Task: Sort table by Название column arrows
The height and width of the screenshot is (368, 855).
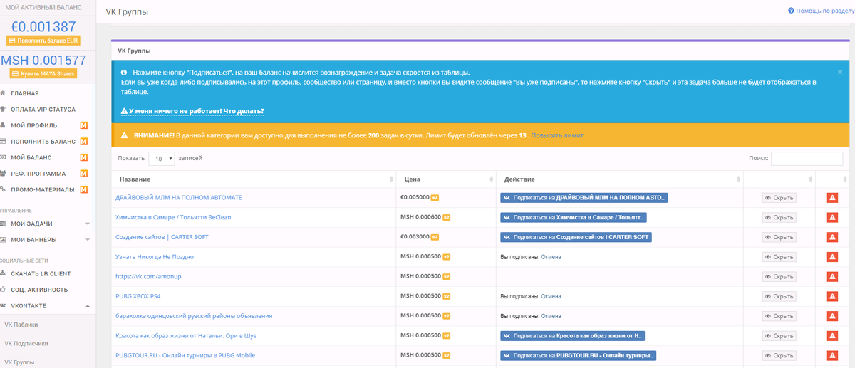Action: [x=392, y=179]
